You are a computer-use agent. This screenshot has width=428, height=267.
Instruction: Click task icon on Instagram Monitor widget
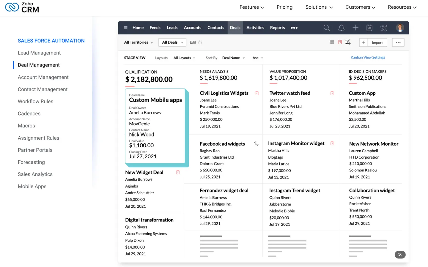tap(332, 143)
